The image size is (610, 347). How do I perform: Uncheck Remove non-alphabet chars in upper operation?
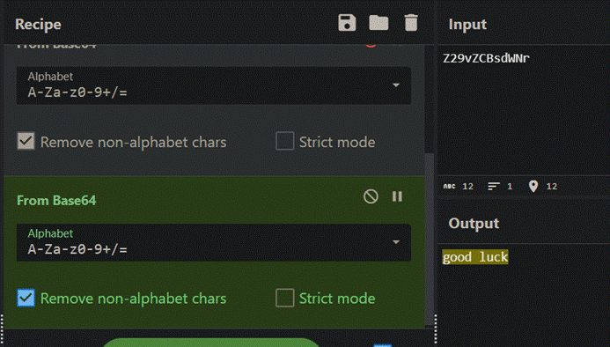(26, 141)
